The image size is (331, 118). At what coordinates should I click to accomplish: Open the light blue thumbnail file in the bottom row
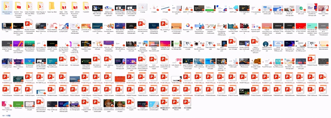tap(154, 104)
